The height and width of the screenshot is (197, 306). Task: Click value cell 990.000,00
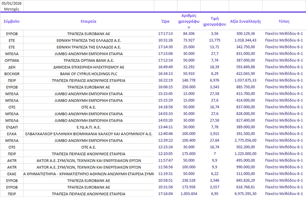246,167
